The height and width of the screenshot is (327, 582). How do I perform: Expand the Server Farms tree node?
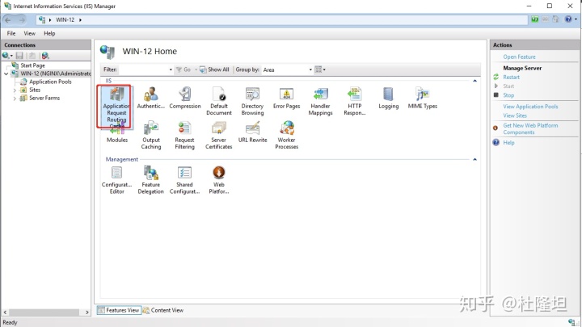[x=15, y=99]
